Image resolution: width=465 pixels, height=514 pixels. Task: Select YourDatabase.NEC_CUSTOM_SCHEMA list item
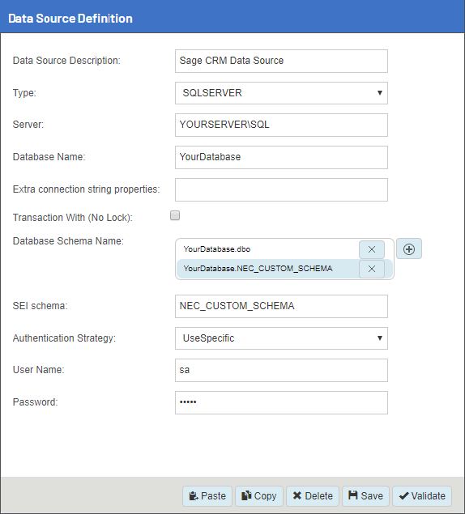[x=267, y=269]
